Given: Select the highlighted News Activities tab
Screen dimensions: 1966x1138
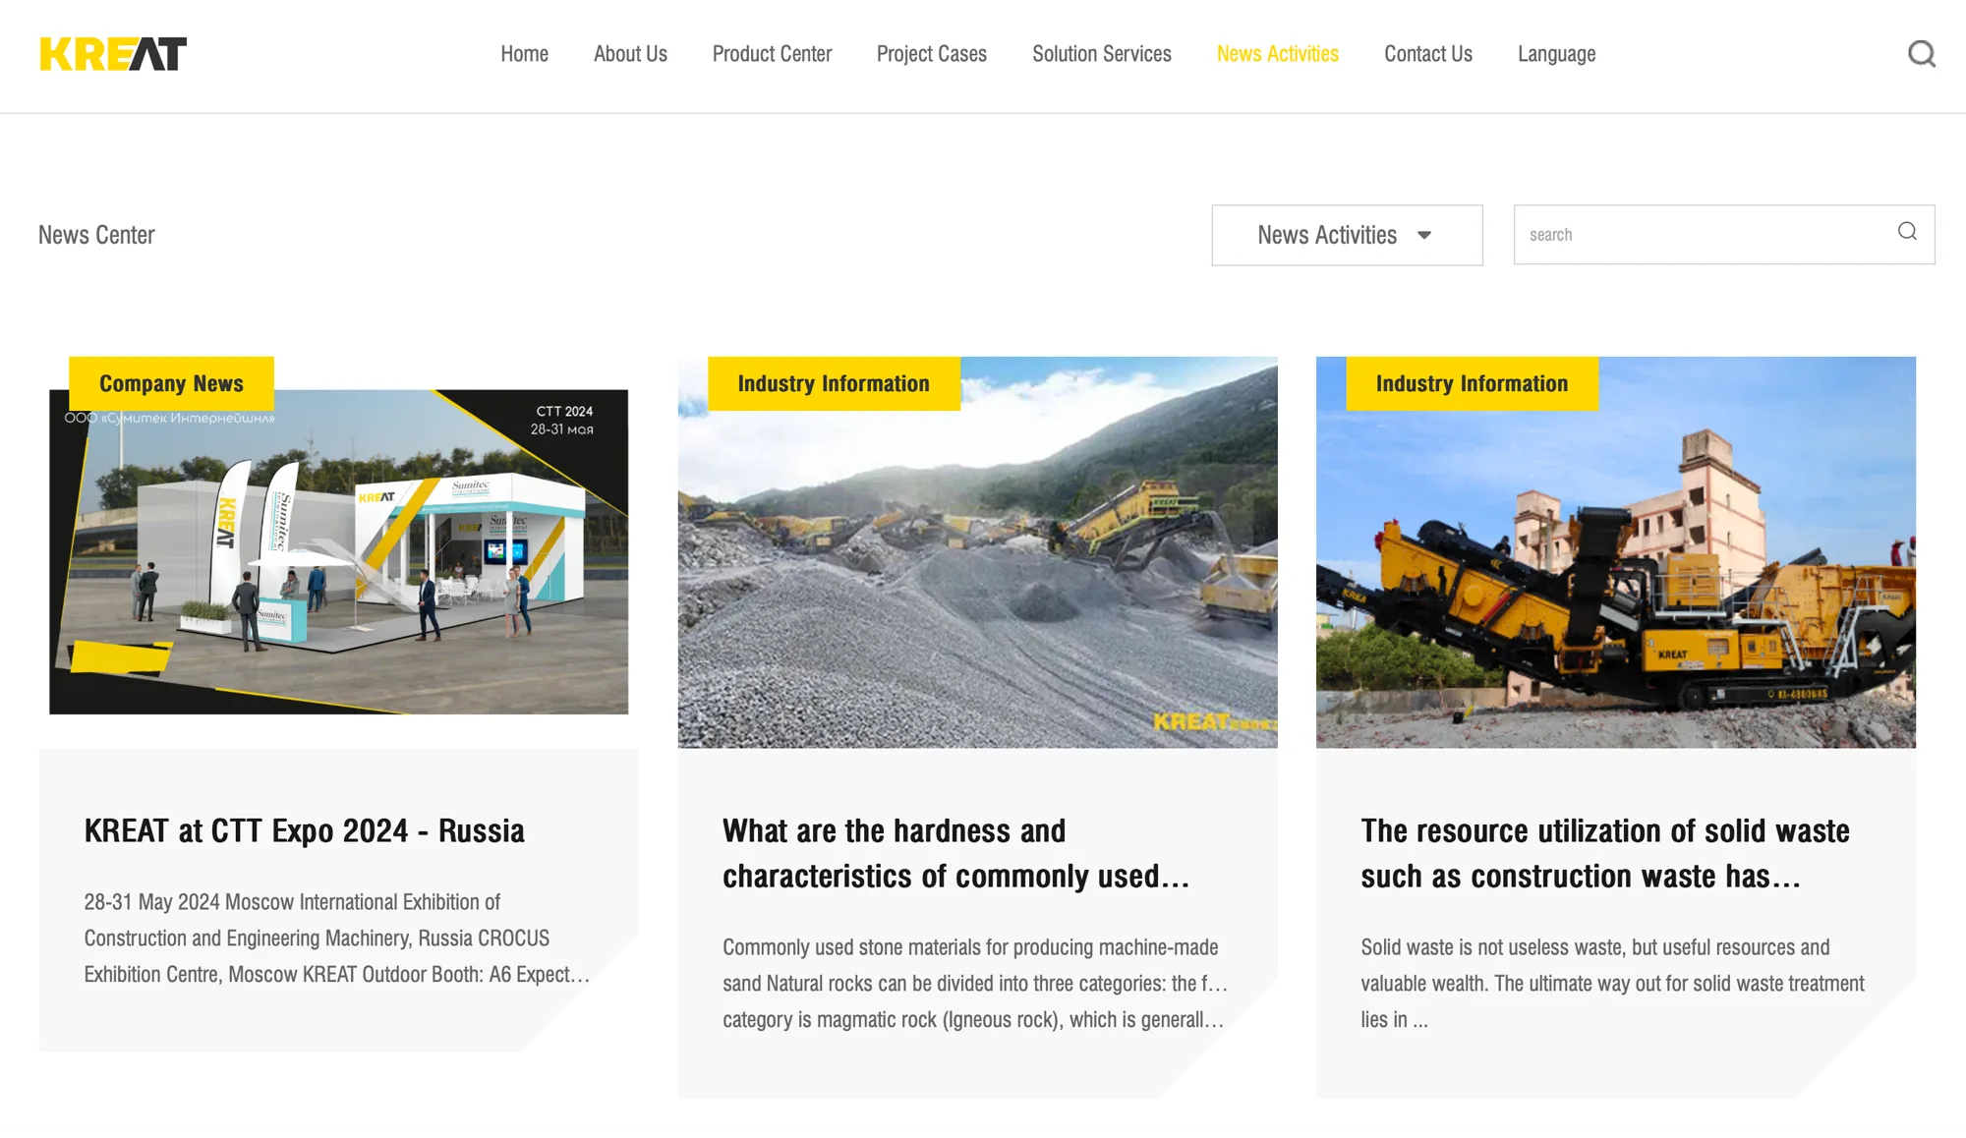Looking at the screenshot, I should 1277,54.
